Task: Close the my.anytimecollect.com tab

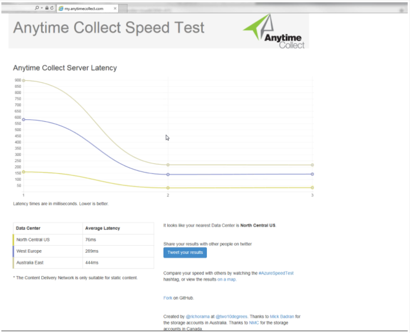Action: pyautogui.click(x=115, y=8)
